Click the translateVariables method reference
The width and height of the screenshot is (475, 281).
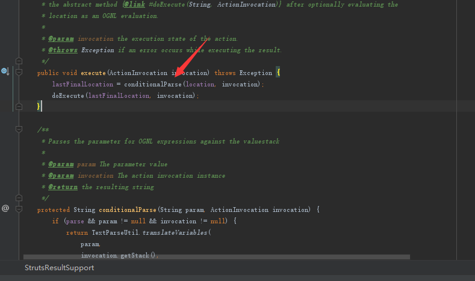pyautogui.click(x=175, y=232)
